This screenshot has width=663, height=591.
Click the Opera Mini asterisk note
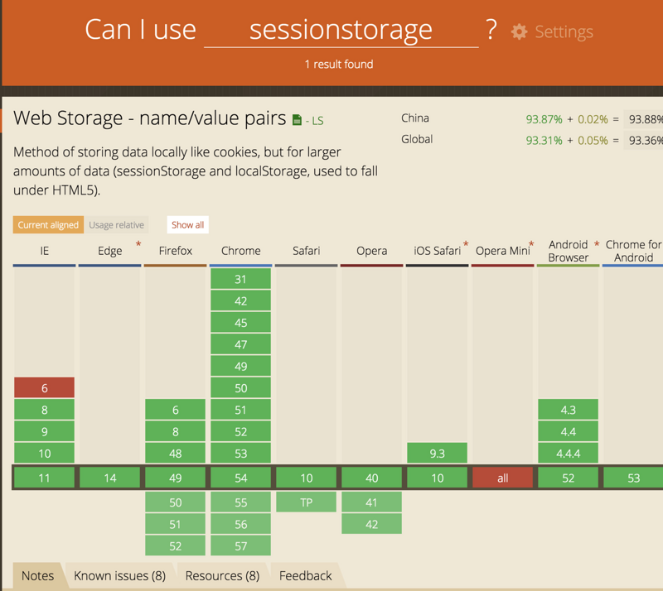pyautogui.click(x=531, y=244)
